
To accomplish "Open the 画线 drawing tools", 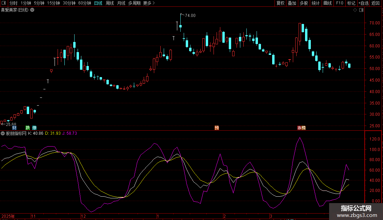I will click(x=327, y=3).
